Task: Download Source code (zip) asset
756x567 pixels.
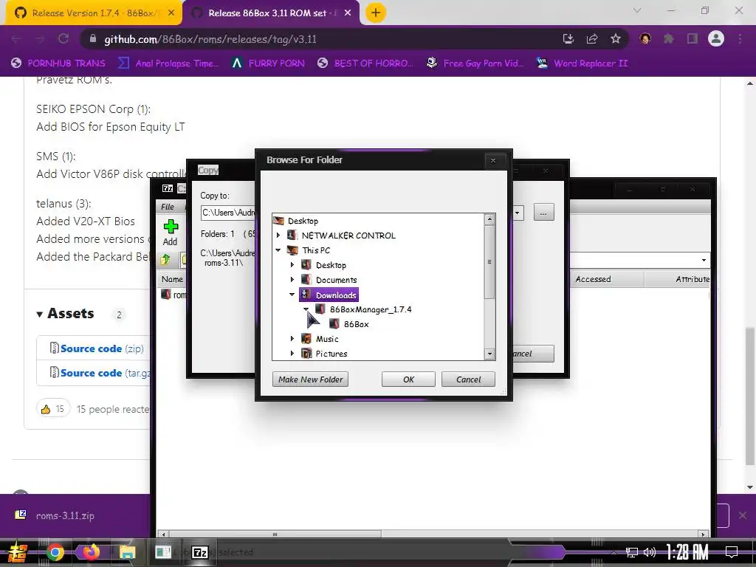Action: pos(102,348)
